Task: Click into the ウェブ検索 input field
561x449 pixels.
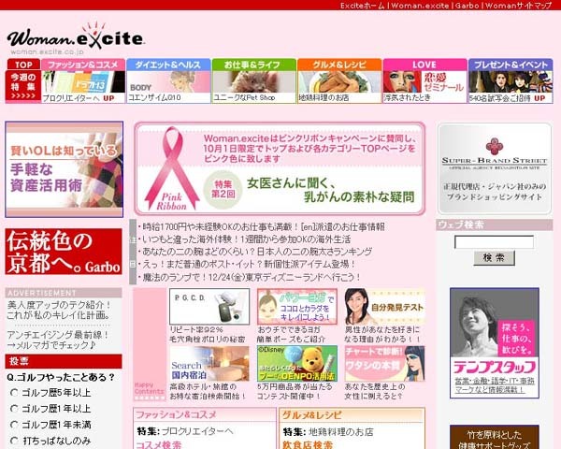Action: pos(494,241)
